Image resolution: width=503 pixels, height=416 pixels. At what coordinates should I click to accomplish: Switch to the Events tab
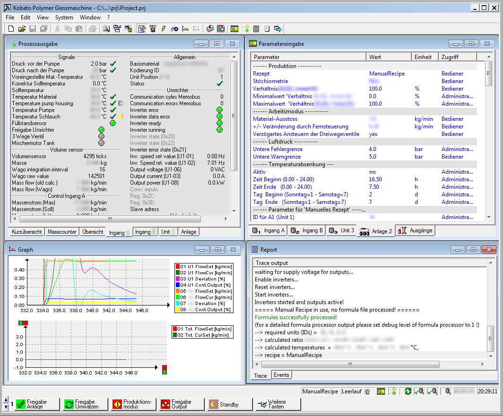coord(281,375)
